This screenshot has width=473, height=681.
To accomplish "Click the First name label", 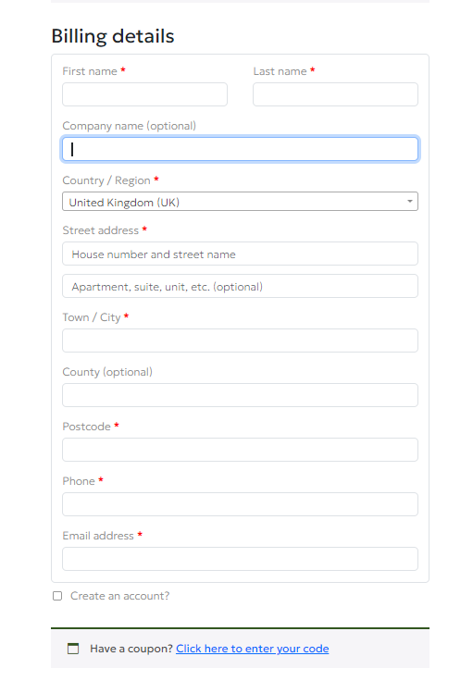I will (90, 71).
